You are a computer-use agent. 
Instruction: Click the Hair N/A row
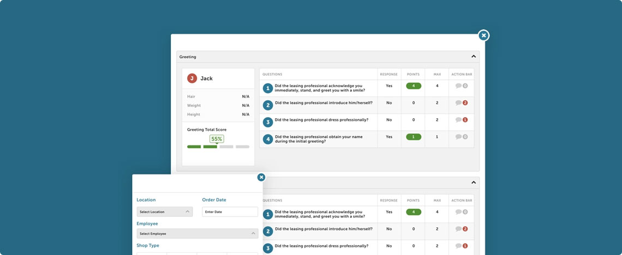(x=218, y=96)
